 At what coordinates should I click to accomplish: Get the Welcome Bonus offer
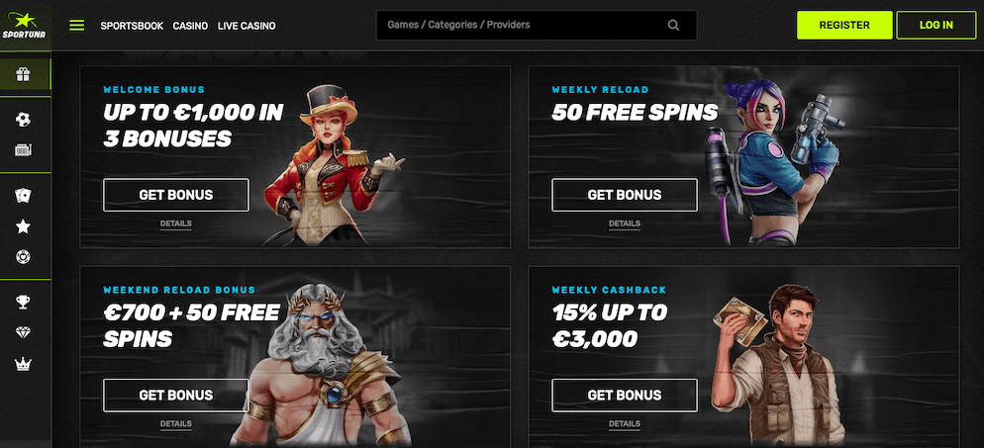pyautogui.click(x=176, y=195)
